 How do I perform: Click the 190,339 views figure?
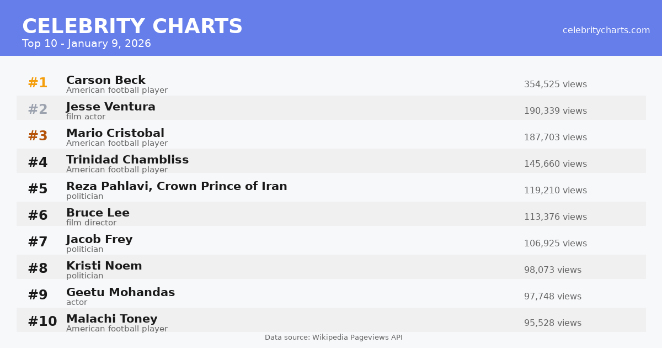point(556,111)
